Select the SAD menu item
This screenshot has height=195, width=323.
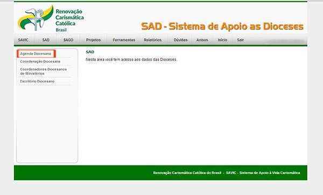pos(46,40)
